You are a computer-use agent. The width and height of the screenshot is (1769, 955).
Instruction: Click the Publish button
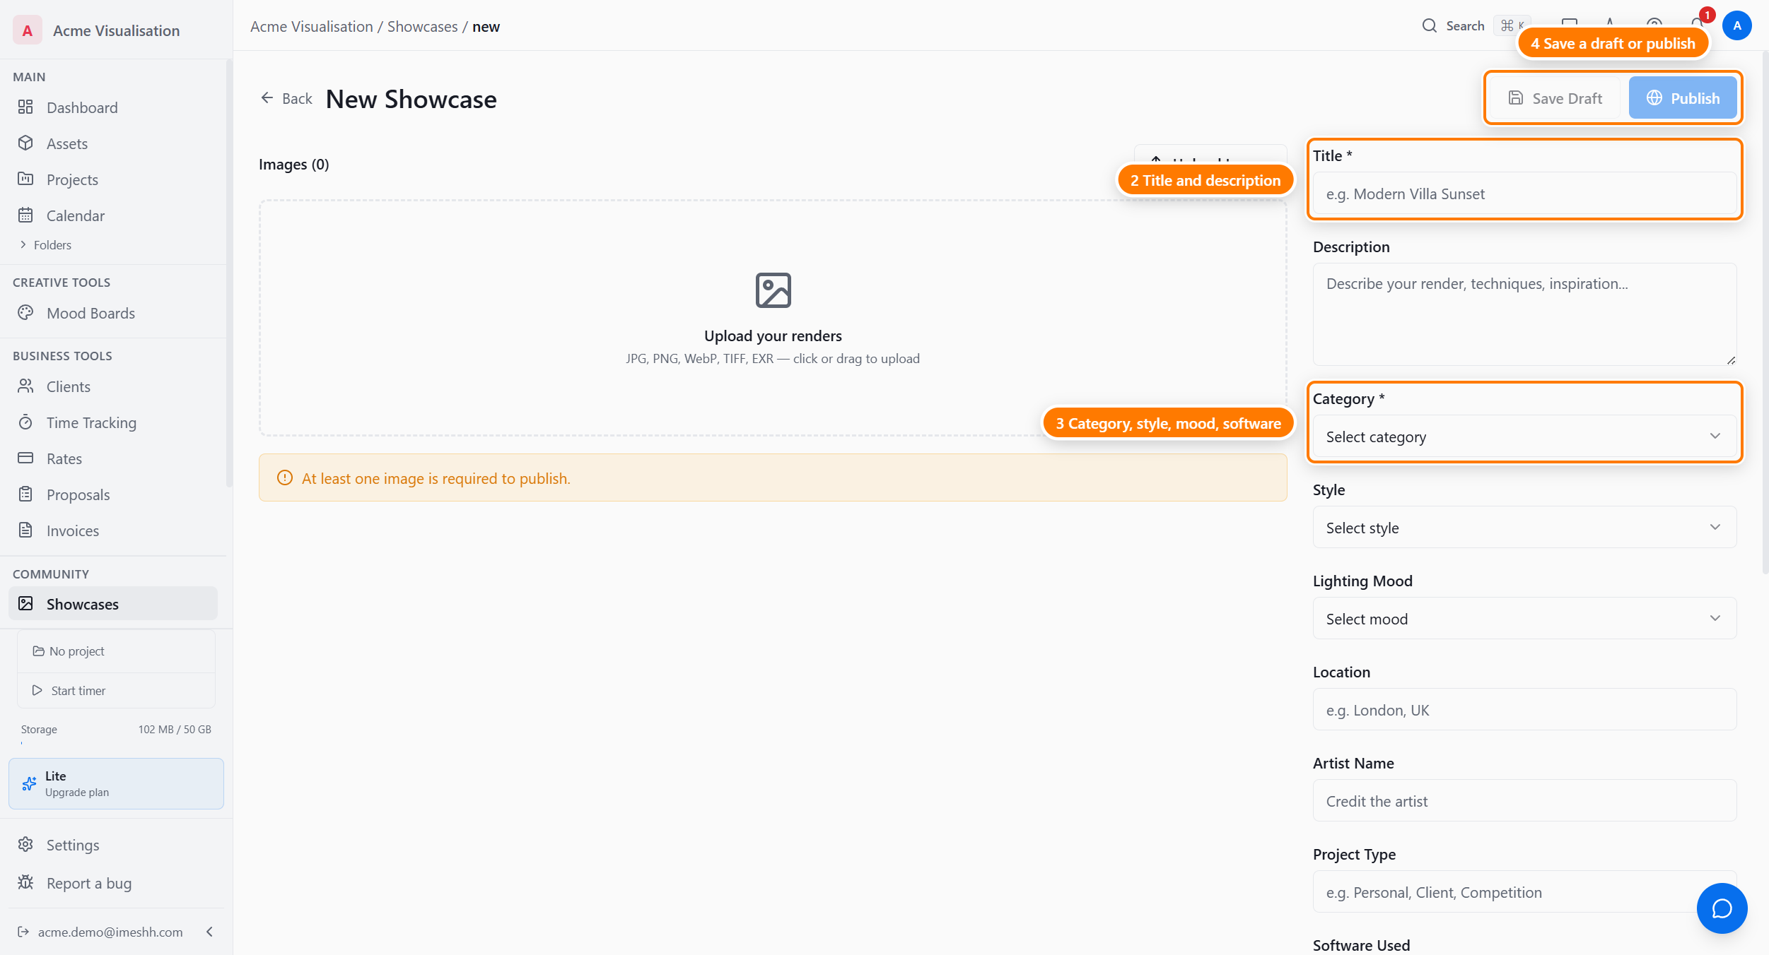point(1683,98)
